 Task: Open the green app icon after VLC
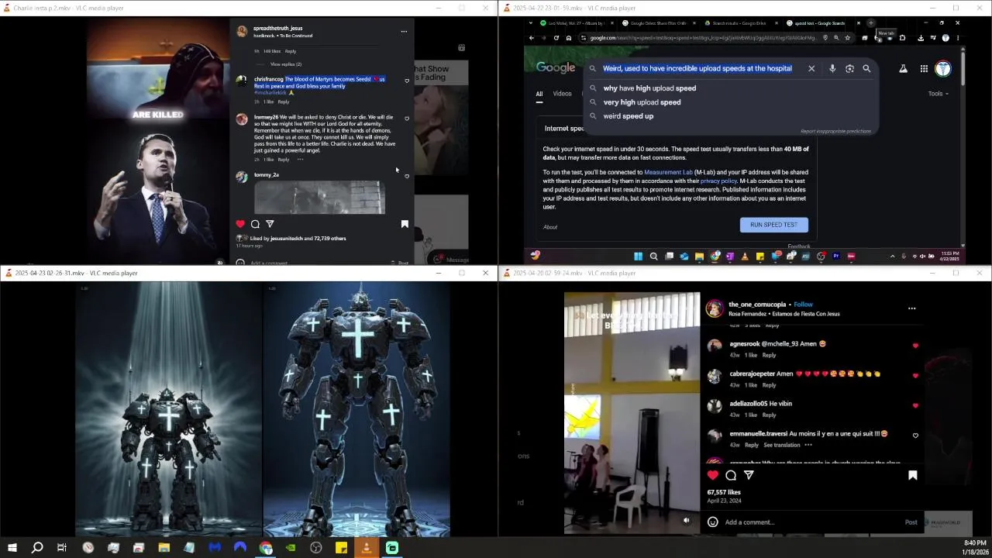(392, 548)
